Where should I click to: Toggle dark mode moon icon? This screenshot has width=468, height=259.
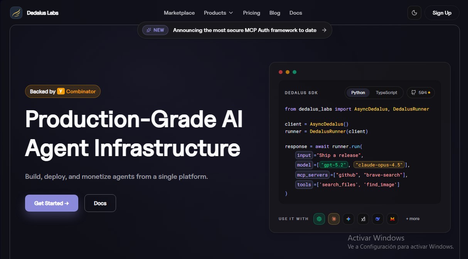tap(414, 13)
